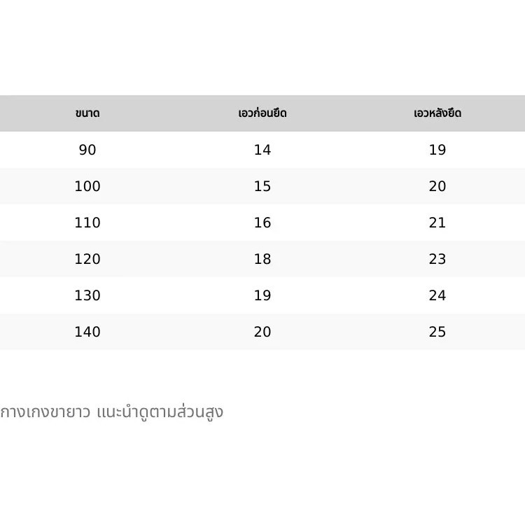Click after-stretch value 21

pos(437,223)
